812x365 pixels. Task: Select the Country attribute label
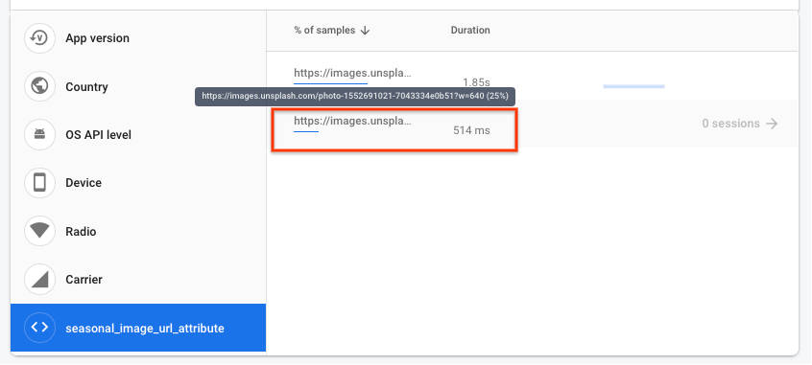point(86,87)
